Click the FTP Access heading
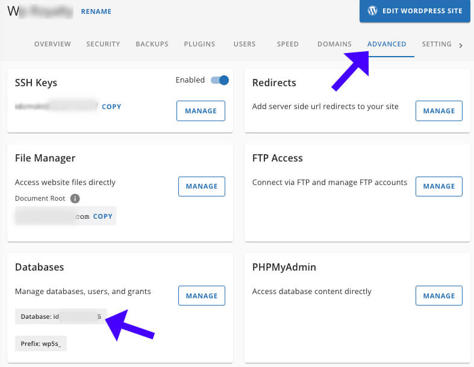The height and width of the screenshot is (367, 474). click(x=278, y=158)
